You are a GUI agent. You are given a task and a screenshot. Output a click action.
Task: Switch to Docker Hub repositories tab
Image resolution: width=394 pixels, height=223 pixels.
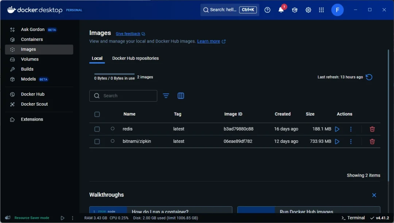pos(135,58)
